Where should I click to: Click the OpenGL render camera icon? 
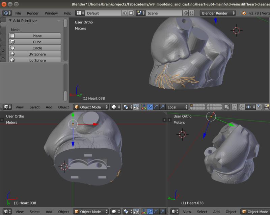click(x=267, y=107)
